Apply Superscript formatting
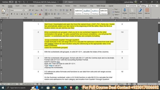The image size is (160, 90). 27,14
